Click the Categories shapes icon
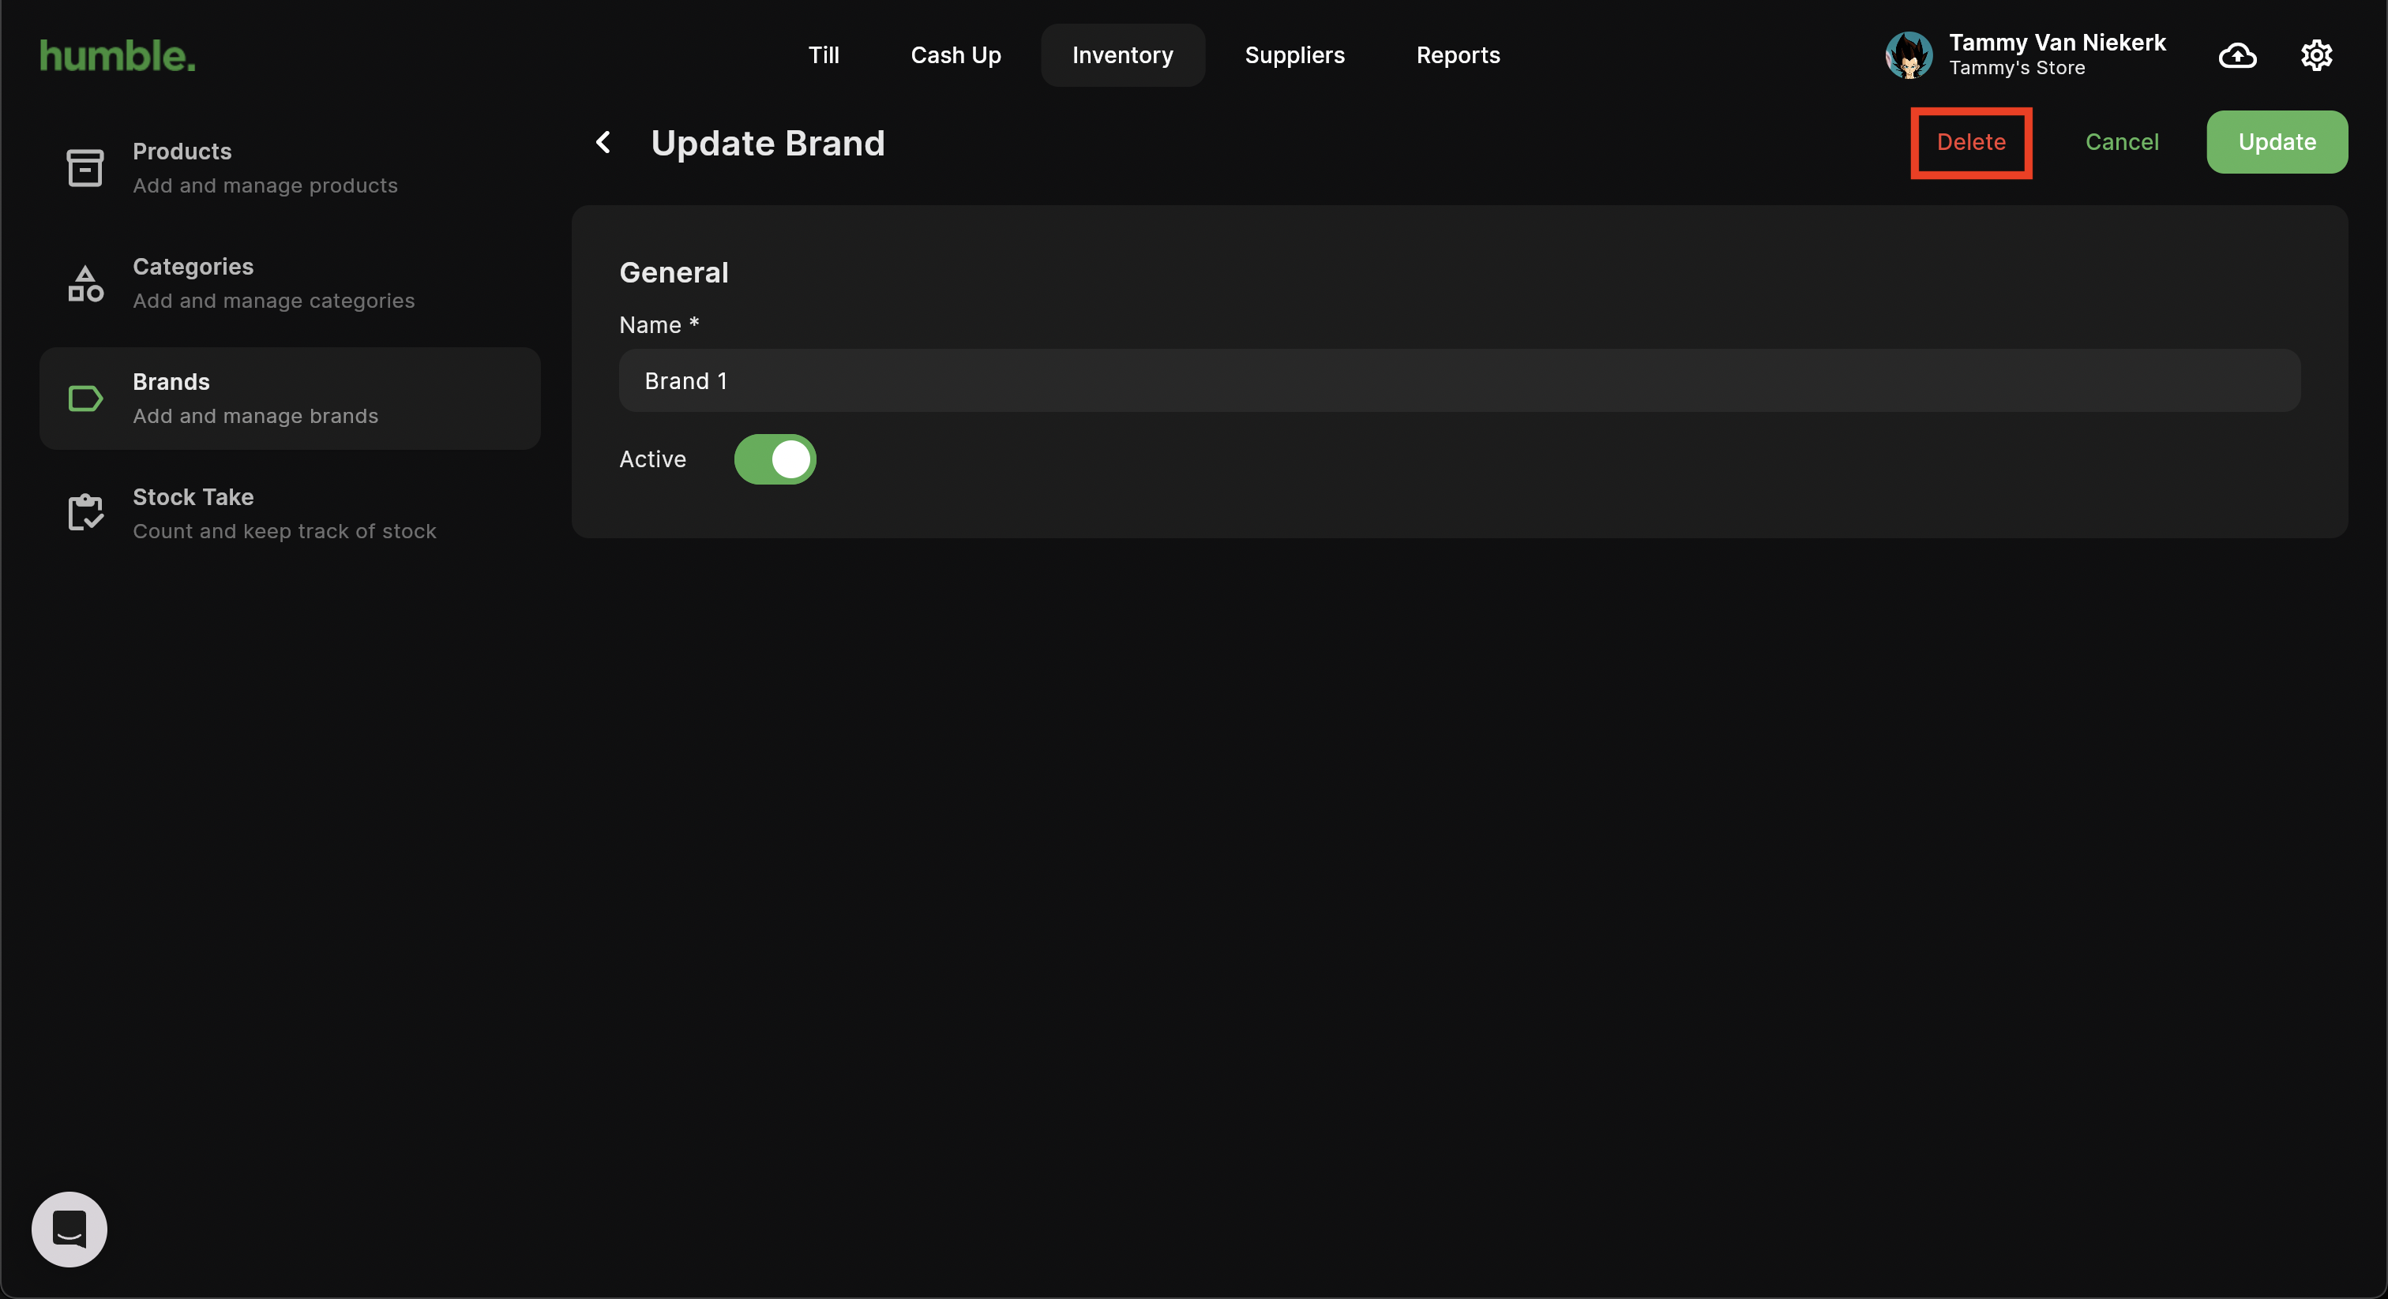The height and width of the screenshot is (1299, 2388). (x=85, y=283)
